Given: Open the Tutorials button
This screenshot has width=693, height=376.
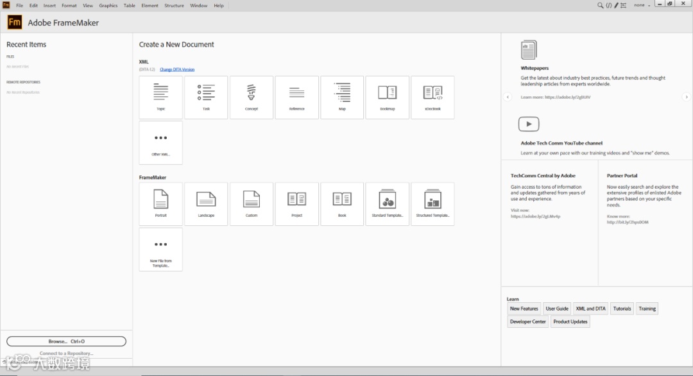Looking at the screenshot, I should point(622,309).
